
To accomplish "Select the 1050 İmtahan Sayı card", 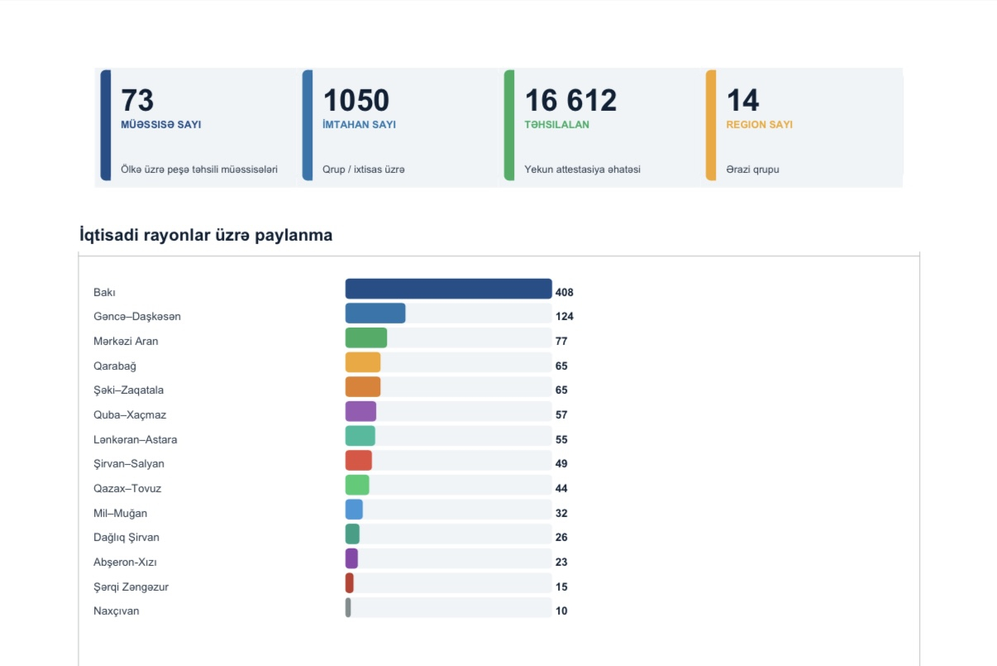I will point(399,125).
